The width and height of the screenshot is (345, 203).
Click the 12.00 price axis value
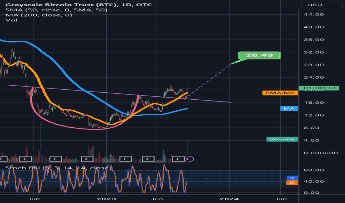314,115
